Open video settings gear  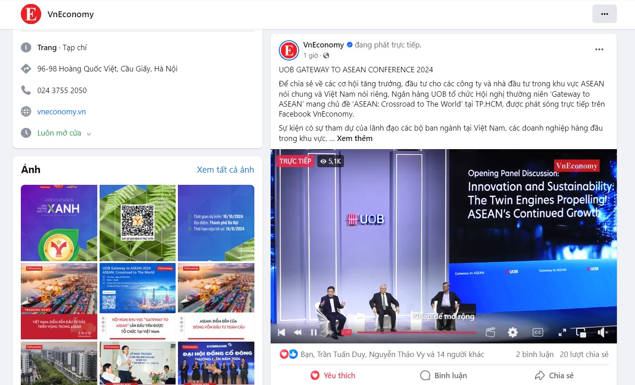coord(512,333)
